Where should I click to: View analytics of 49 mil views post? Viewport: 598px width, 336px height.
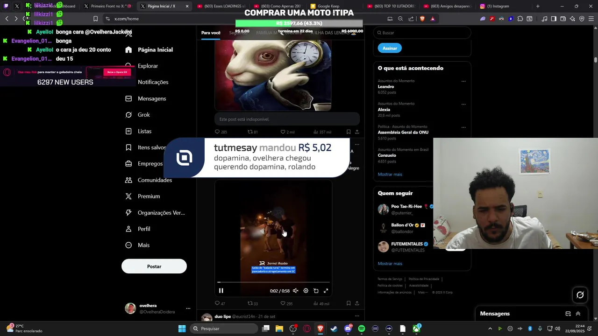tap(321, 303)
